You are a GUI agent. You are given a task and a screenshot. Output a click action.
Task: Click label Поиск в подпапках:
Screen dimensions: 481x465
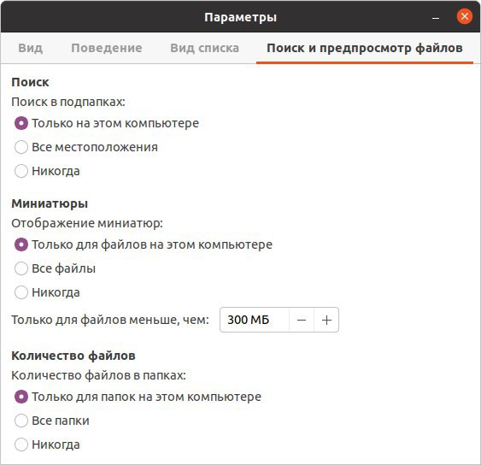(68, 103)
